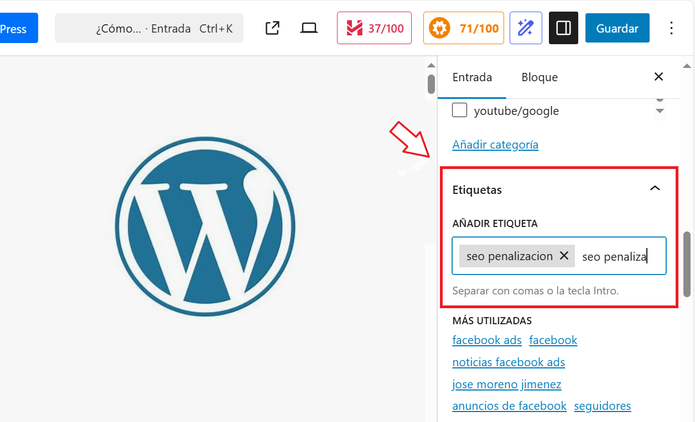Viewport: 695px width, 422px height.
Task: Click the Añadir categoría link
Action: (x=495, y=145)
